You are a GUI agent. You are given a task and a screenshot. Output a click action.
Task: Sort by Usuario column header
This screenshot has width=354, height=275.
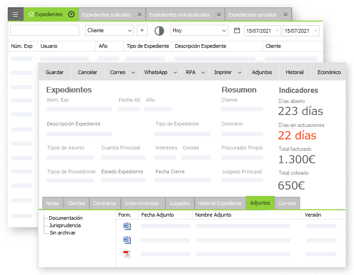(x=49, y=46)
